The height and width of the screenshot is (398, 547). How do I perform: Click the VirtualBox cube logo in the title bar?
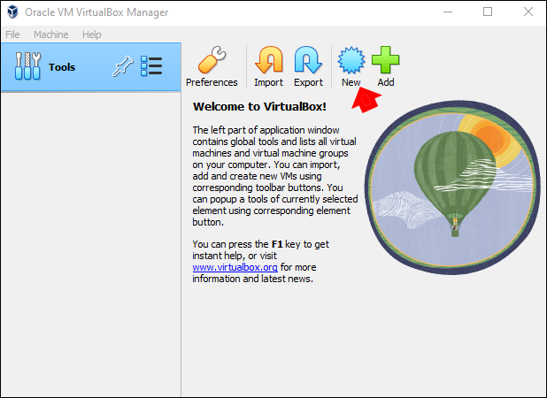(12, 11)
